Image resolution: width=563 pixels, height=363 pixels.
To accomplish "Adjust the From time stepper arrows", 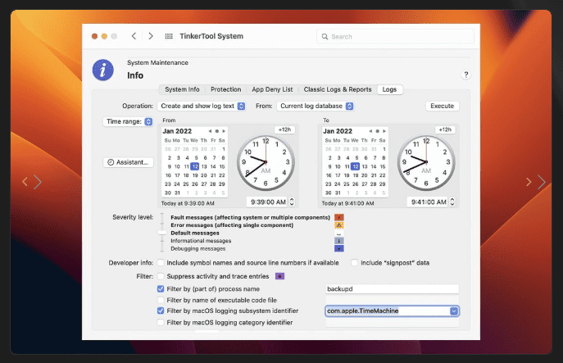I will click(x=292, y=202).
